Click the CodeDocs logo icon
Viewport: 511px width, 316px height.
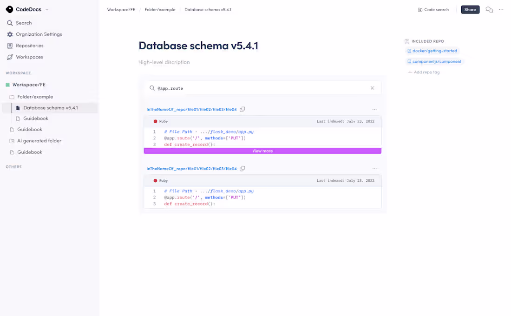(9, 9)
